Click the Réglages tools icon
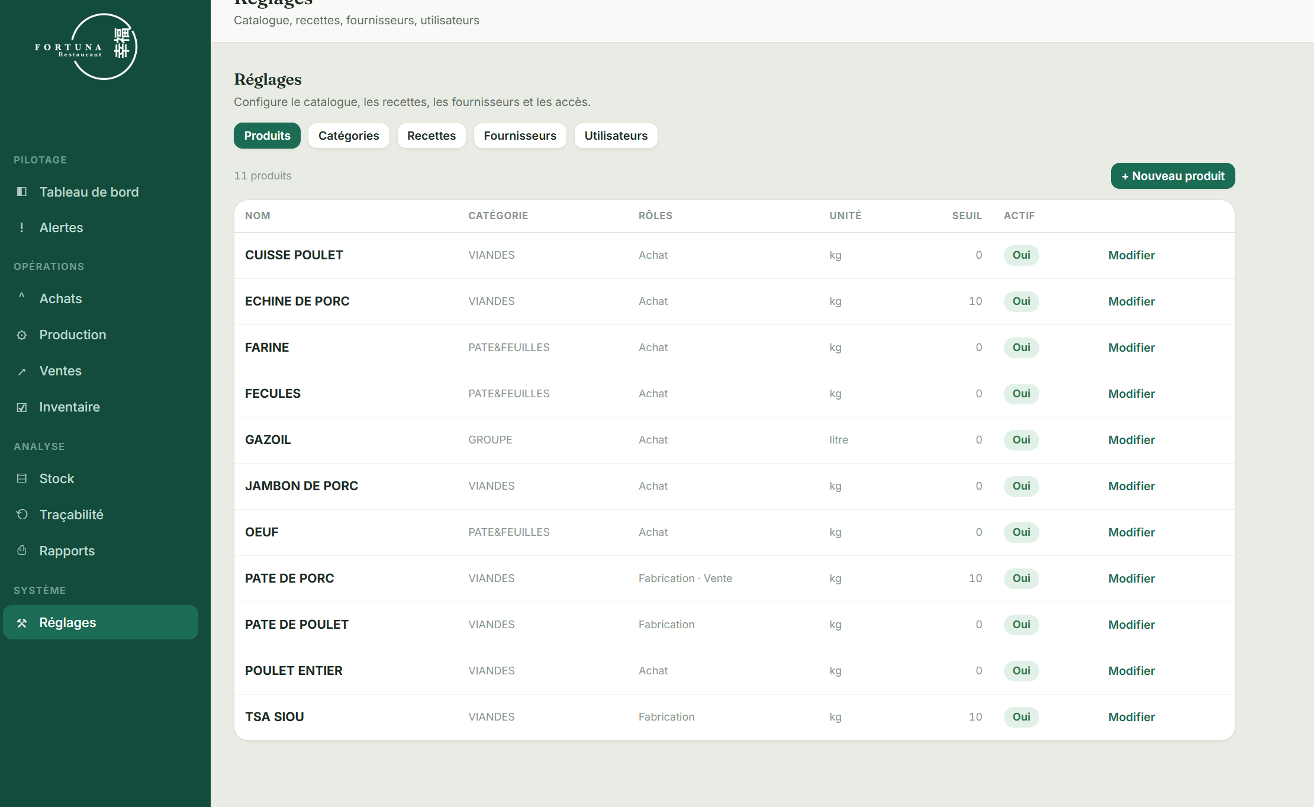 point(22,623)
